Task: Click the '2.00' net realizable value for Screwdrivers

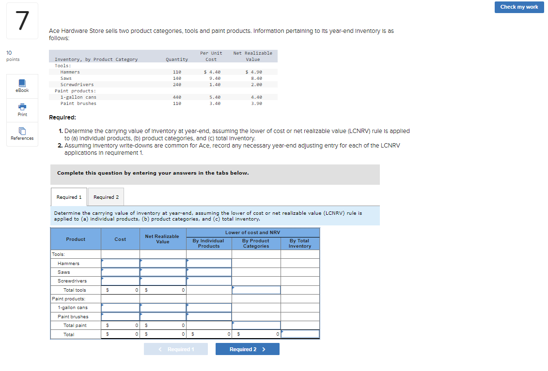Action: pos(256,85)
